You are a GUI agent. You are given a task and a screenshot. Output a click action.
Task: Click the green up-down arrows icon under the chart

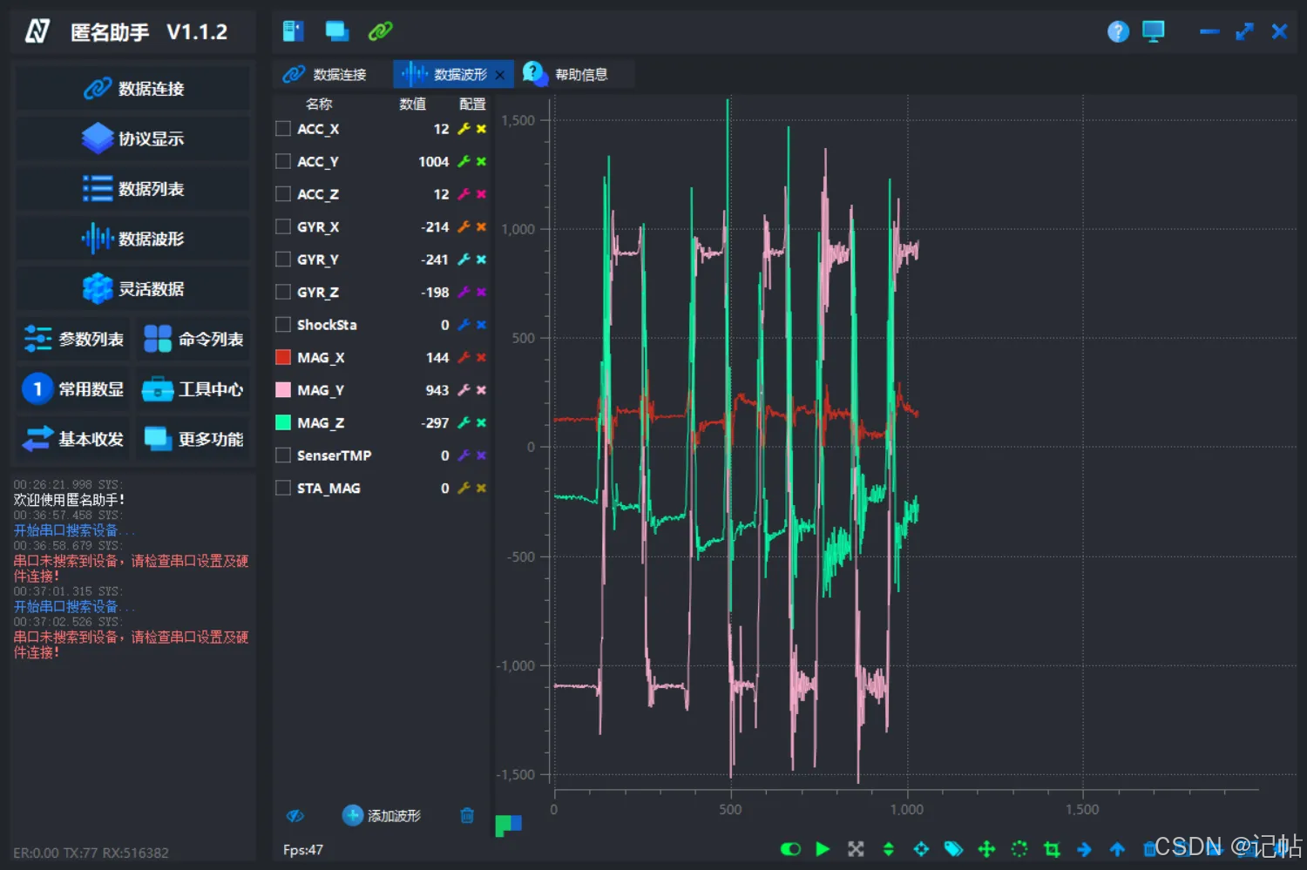click(x=889, y=849)
